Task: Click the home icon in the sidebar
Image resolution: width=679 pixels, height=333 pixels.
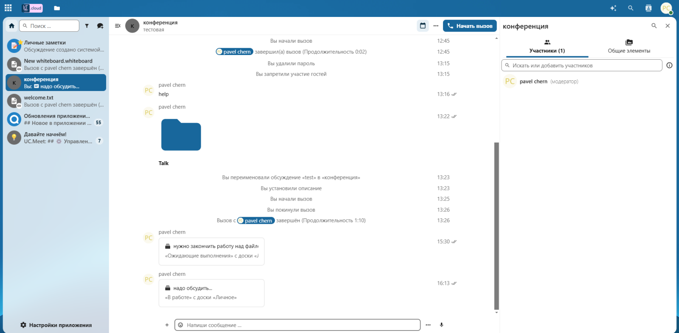Action: tap(11, 26)
